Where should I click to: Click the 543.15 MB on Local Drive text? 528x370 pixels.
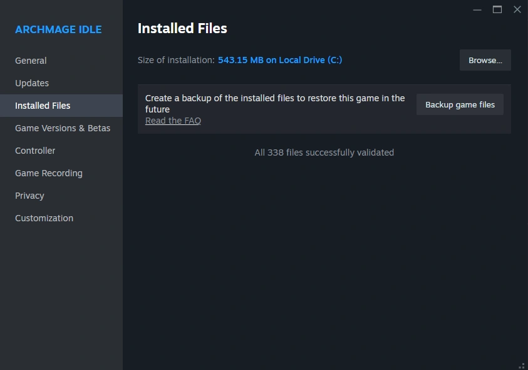click(x=280, y=60)
